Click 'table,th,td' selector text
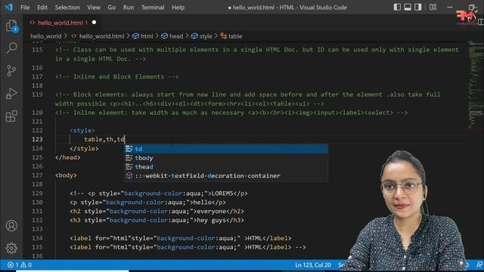This screenshot has height=272, width=484. tap(104, 139)
